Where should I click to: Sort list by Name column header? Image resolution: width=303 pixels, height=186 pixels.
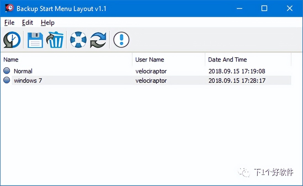tap(11, 60)
